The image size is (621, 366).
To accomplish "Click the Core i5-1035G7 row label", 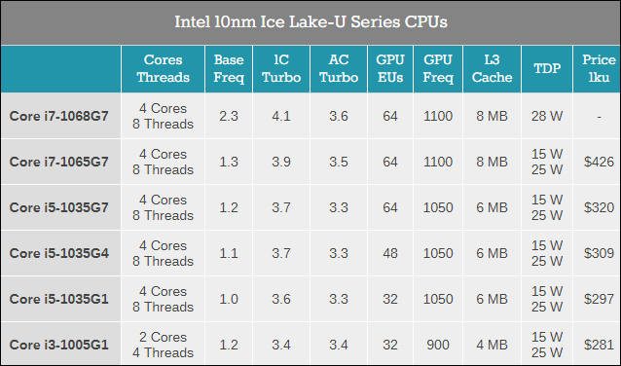I will point(59,207).
